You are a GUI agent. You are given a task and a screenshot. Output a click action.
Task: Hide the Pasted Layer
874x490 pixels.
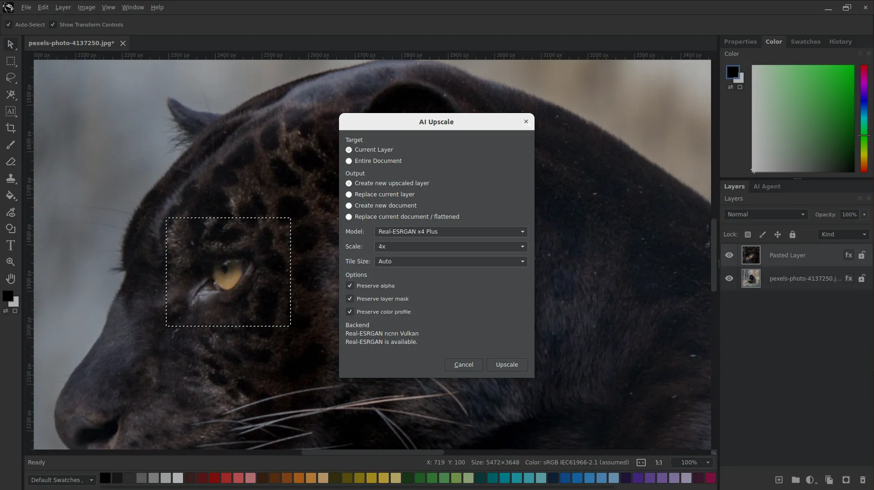click(729, 255)
